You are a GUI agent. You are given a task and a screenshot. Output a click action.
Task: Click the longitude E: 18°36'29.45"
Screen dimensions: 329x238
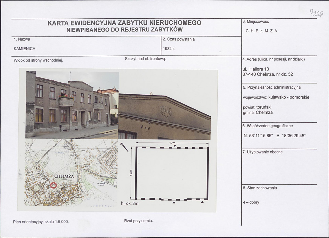coord(291,136)
